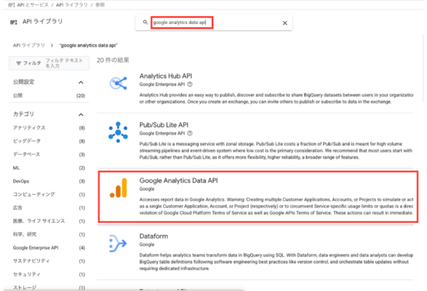Click APIとサービス in top breadcrumb
427x291 pixels.
[x=33, y=5]
